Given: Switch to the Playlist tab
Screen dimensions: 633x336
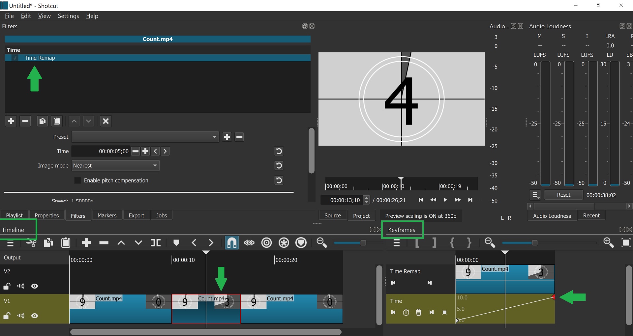Looking at the screenshot, I should (14, 215).
